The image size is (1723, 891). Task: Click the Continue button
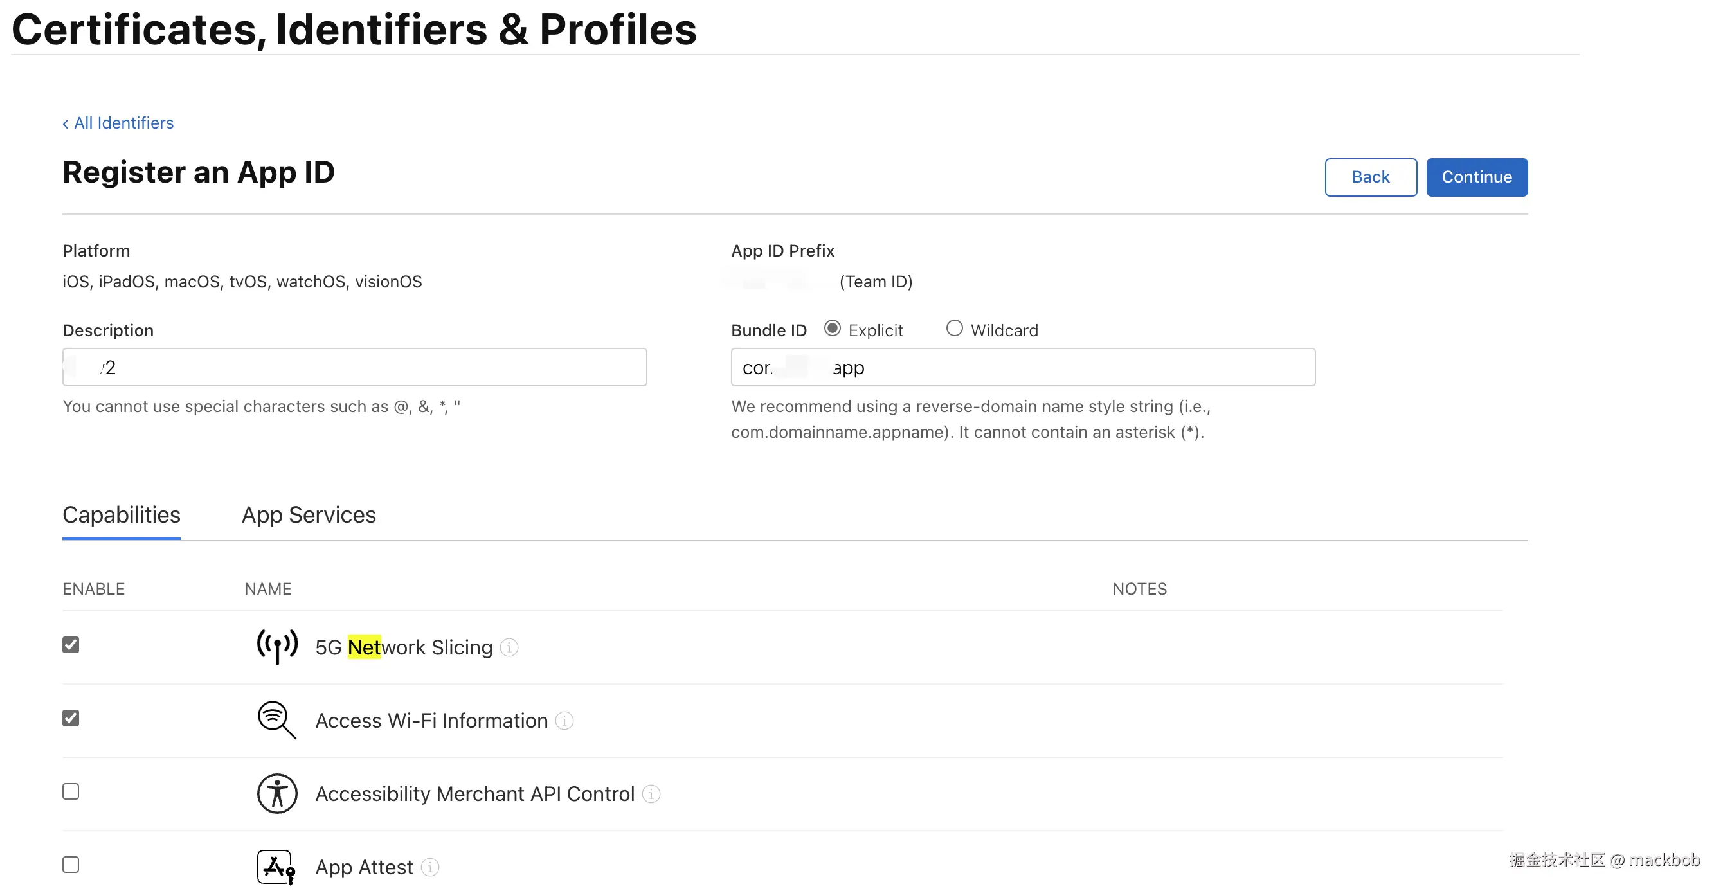tap(1476, 177)
